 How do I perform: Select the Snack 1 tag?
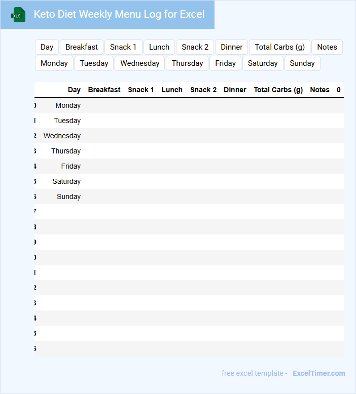click(123, 47)
